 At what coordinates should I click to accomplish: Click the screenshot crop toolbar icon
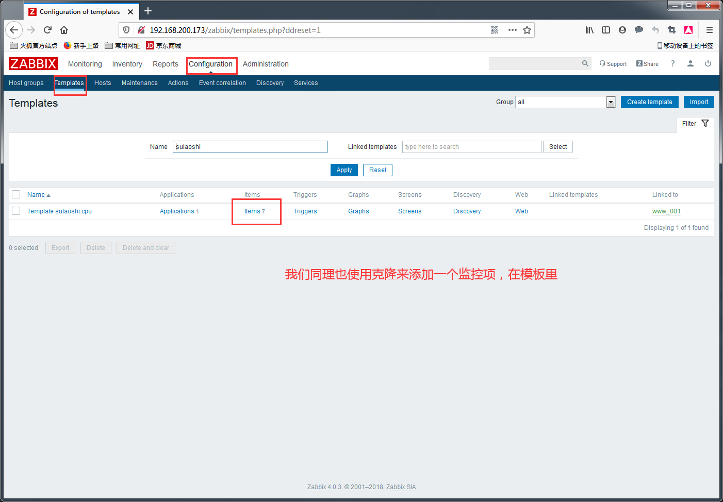672,30
